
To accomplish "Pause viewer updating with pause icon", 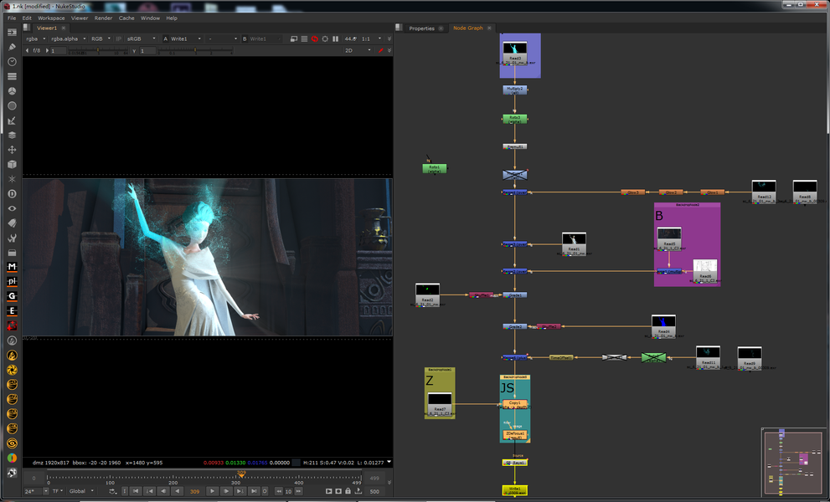I will (x=336, y=38).
